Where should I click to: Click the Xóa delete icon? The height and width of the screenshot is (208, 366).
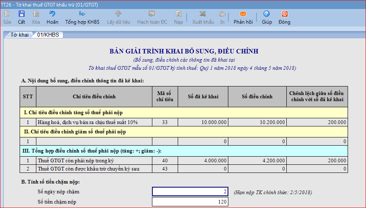pyautogui.click(x=36, y=14)
